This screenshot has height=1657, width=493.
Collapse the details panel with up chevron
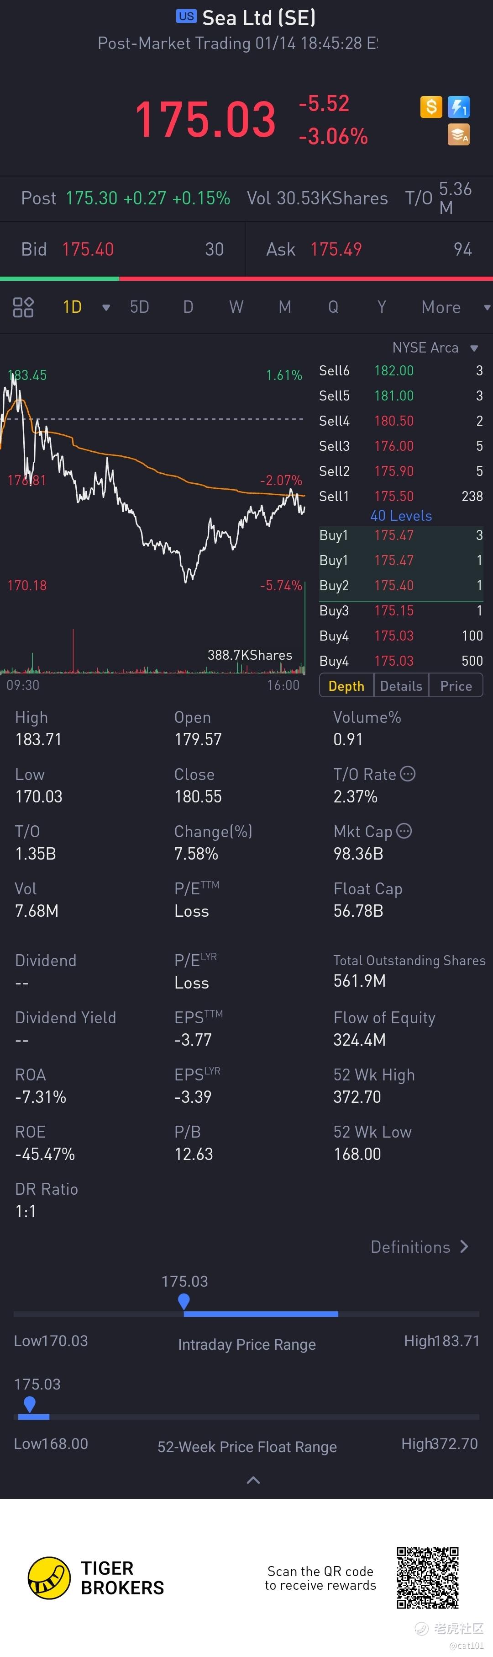click(x=253, y=1480)
